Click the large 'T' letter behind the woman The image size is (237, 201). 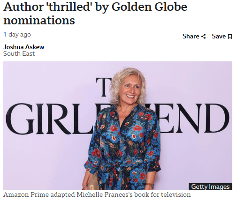[x=104, y=87]
